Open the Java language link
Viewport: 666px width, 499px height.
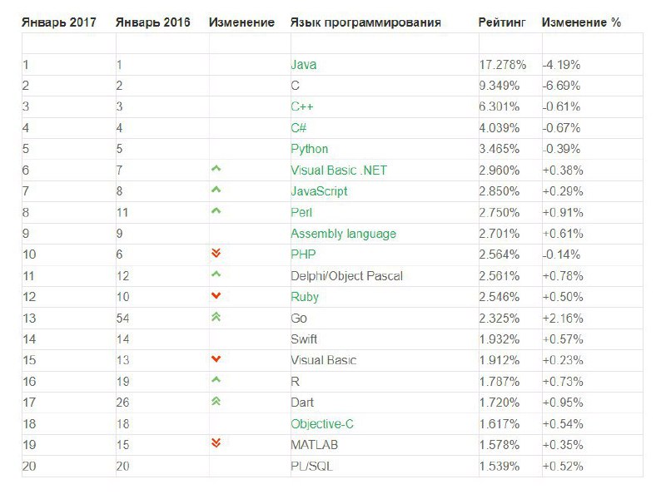pyautogui.click(x=303, y=65)
